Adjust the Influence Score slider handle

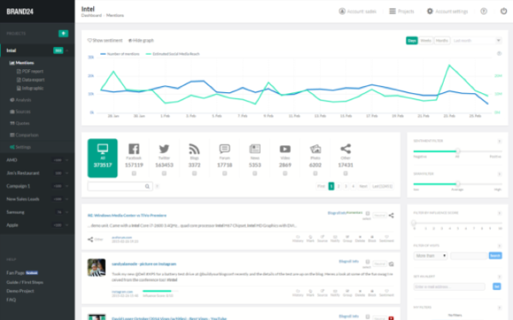coord(414,223)
